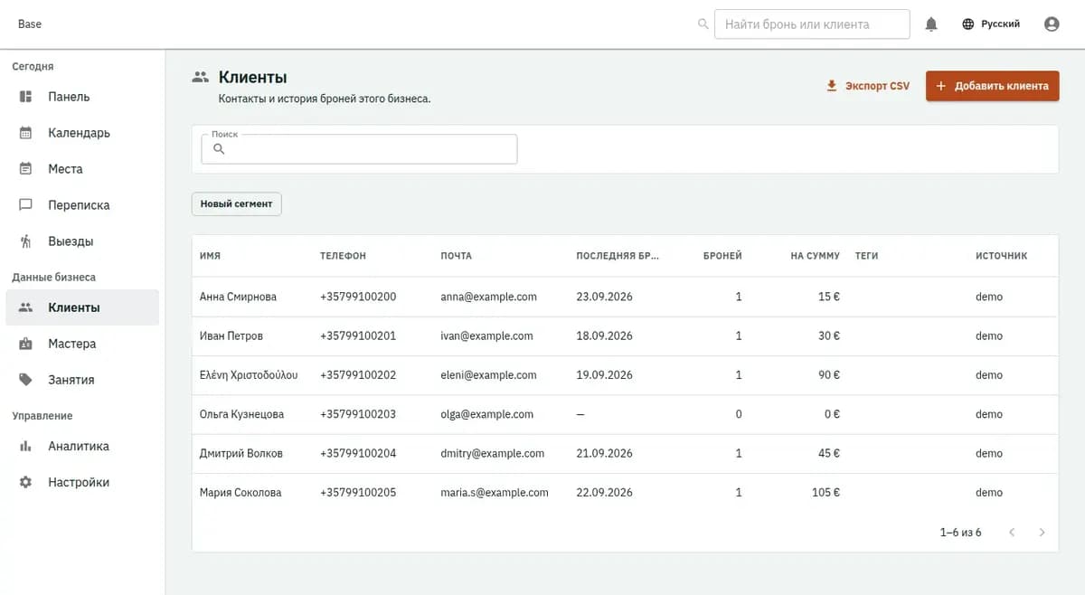Click the Найти бронь или клиента field

pyautogui.click(x=812, y=24)
